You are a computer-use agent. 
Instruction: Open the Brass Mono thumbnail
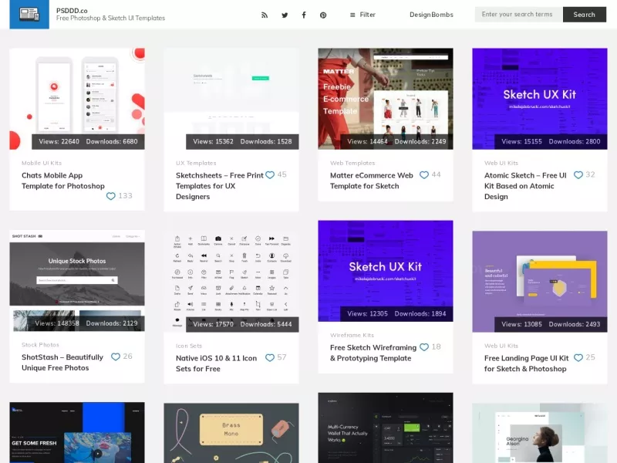[231, 433]
